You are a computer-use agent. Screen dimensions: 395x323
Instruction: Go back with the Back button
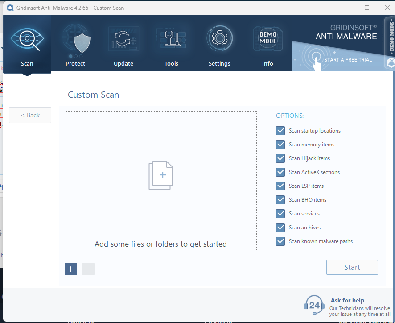pos(30,115)
